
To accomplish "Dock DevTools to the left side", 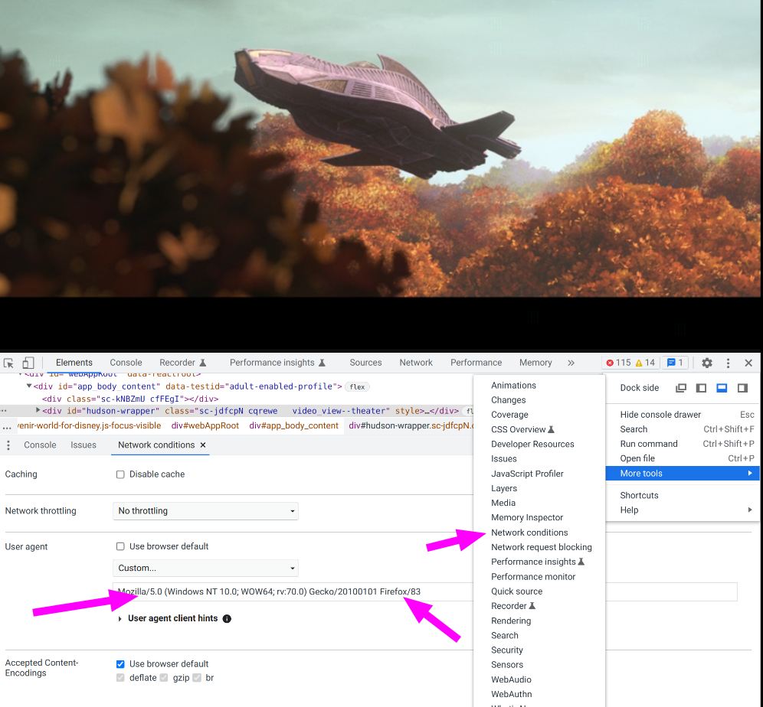I will (x=701, y=388).
